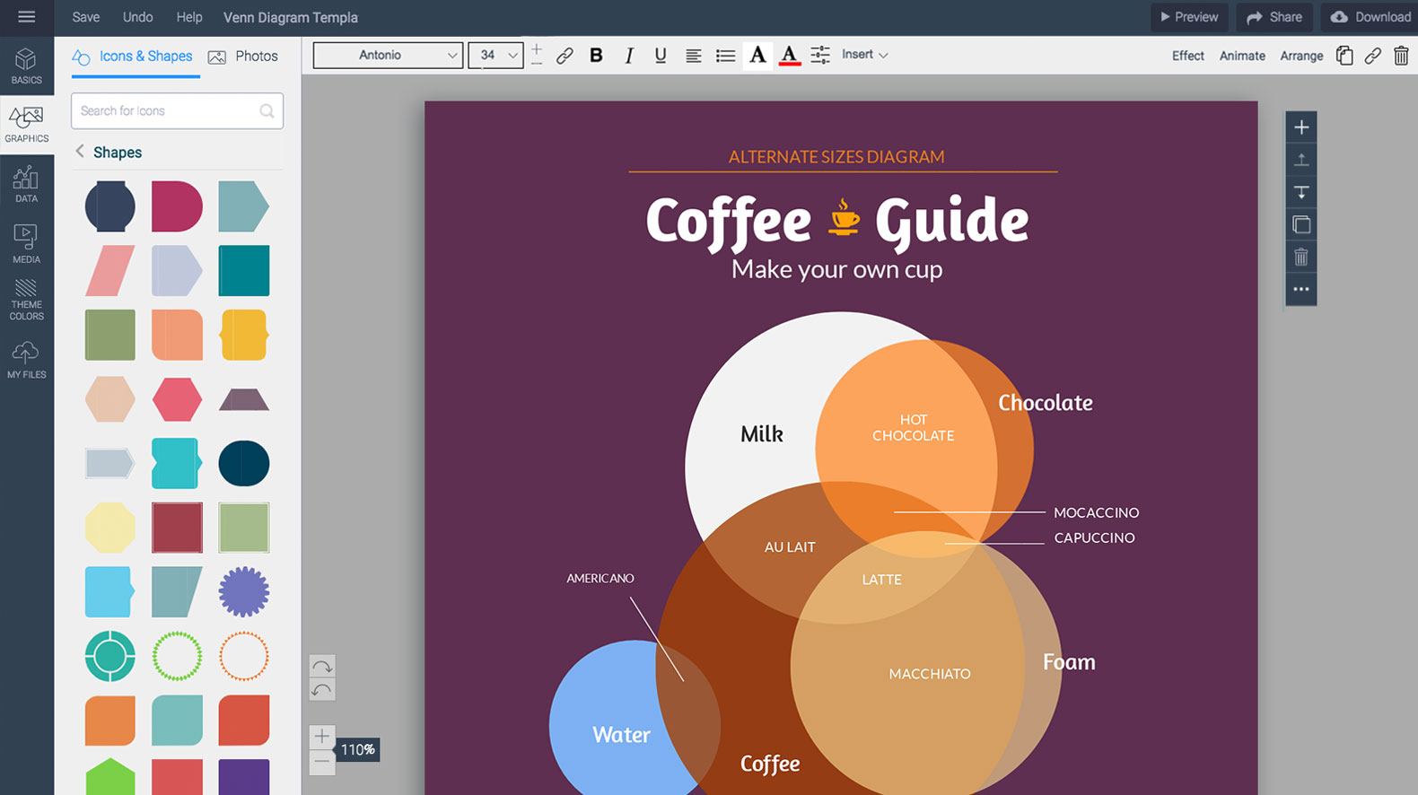Open the text alignment options
Screen dimensions: 1418x795
point(693,56)
